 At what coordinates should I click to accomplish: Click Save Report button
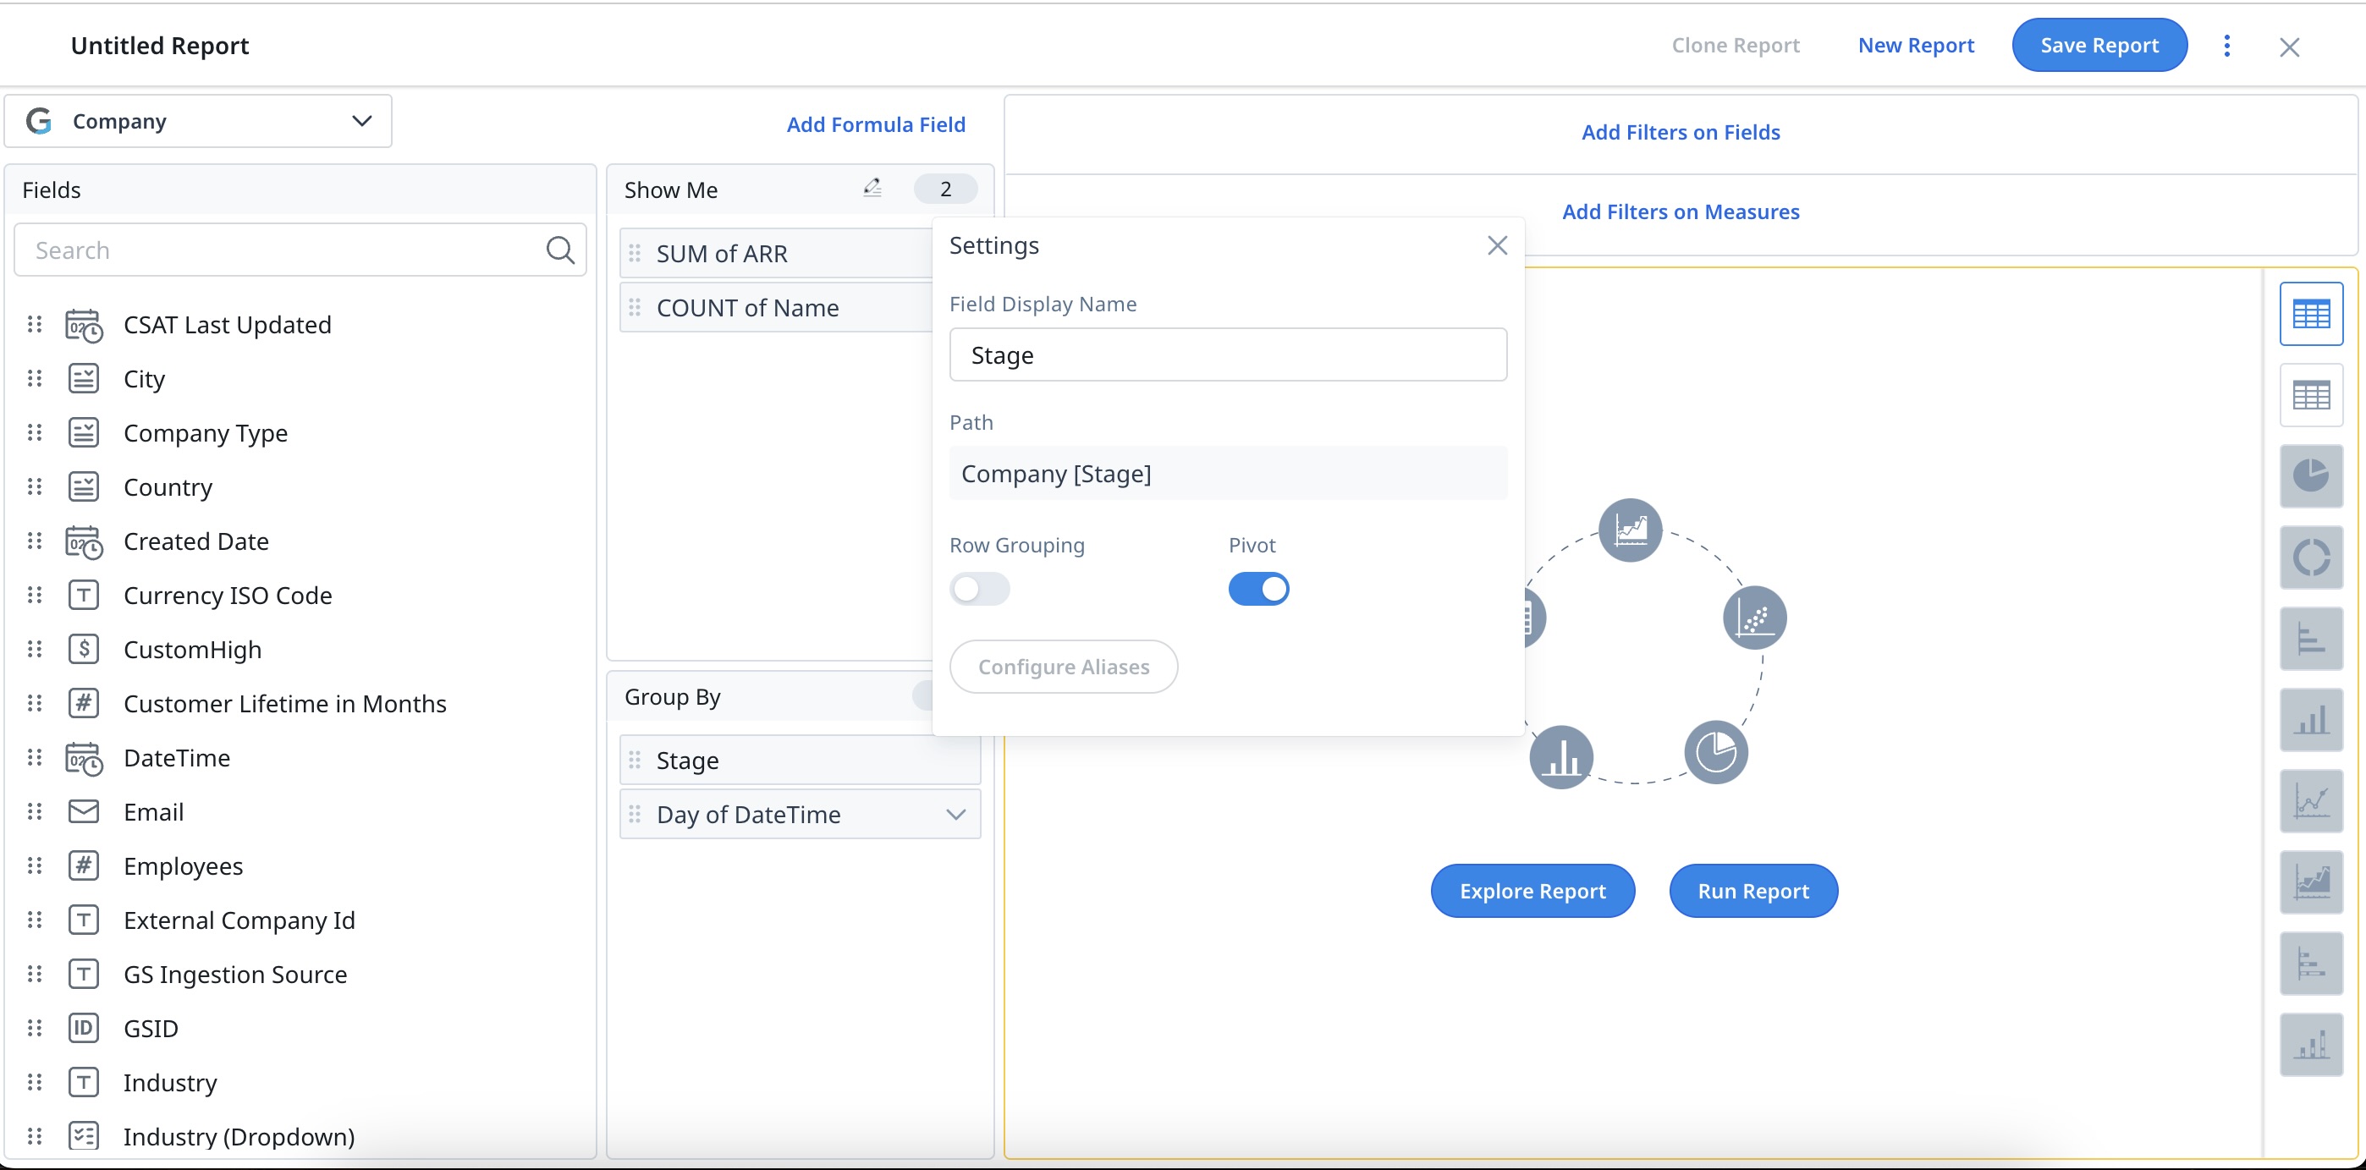pyautogui.click(x=2099, y=45)
